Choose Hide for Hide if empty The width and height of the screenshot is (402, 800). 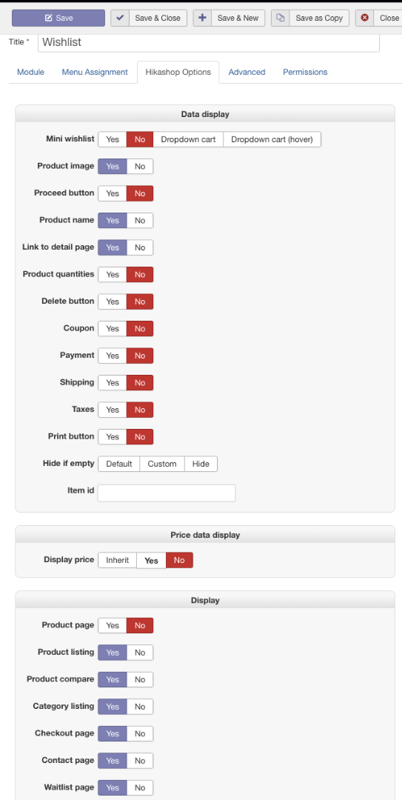201,464
